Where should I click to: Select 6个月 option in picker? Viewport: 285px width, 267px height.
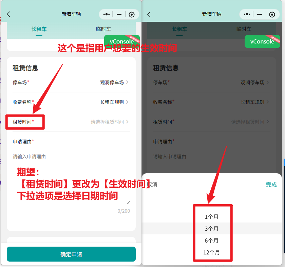212,241
